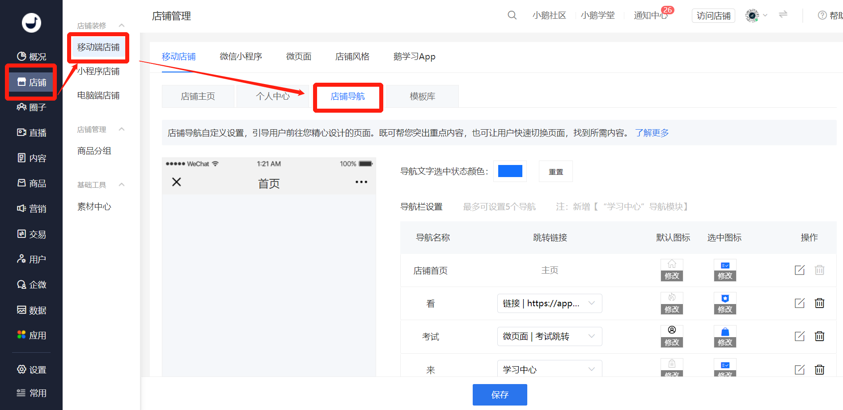
Task: Click the search magnifier icon in header
Action: [512, 15]
